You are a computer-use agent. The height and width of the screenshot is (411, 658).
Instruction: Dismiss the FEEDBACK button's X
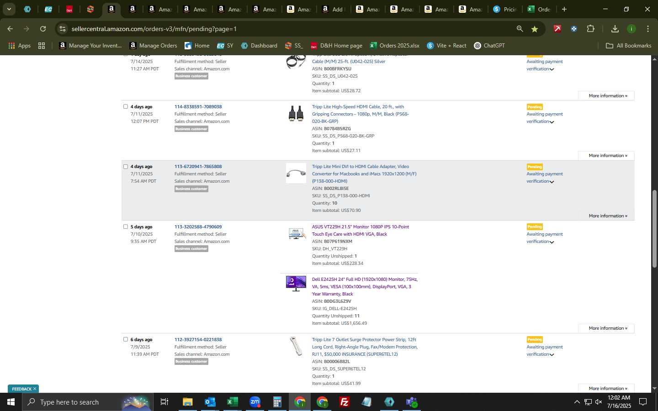[x=35, y=389]
